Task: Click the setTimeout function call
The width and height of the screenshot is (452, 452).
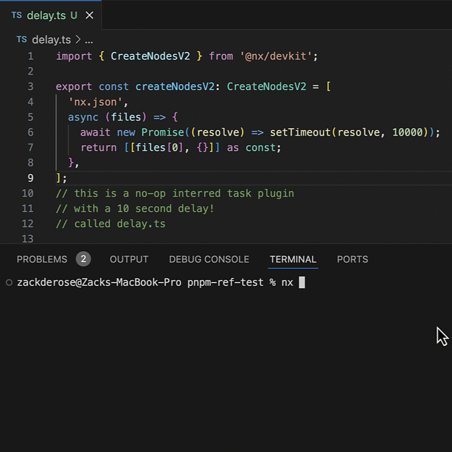Action: pyautogui.click(x=299, y=132)
